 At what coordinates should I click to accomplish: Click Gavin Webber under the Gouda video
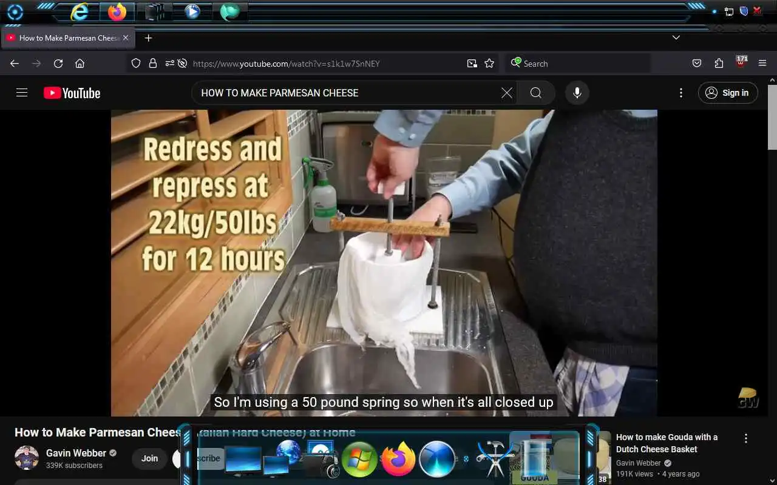coord(639,463)
